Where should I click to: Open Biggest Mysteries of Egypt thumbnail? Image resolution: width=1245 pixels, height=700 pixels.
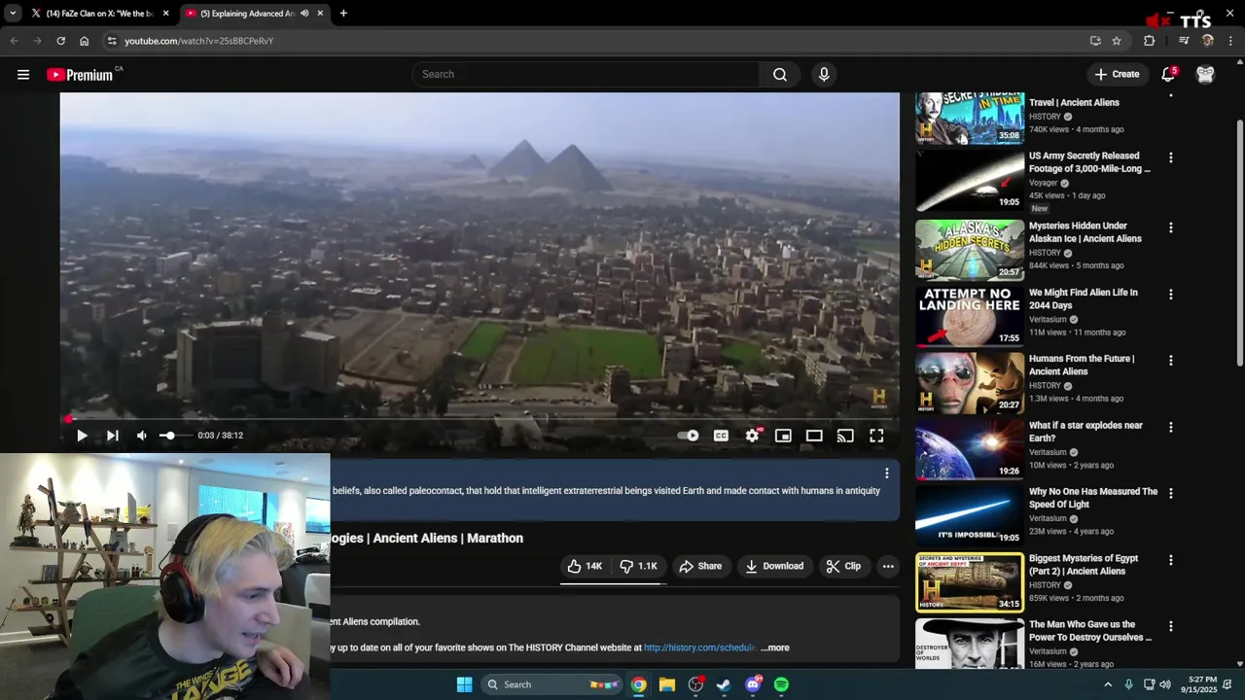pyautogui.click(x=970, y=582)
